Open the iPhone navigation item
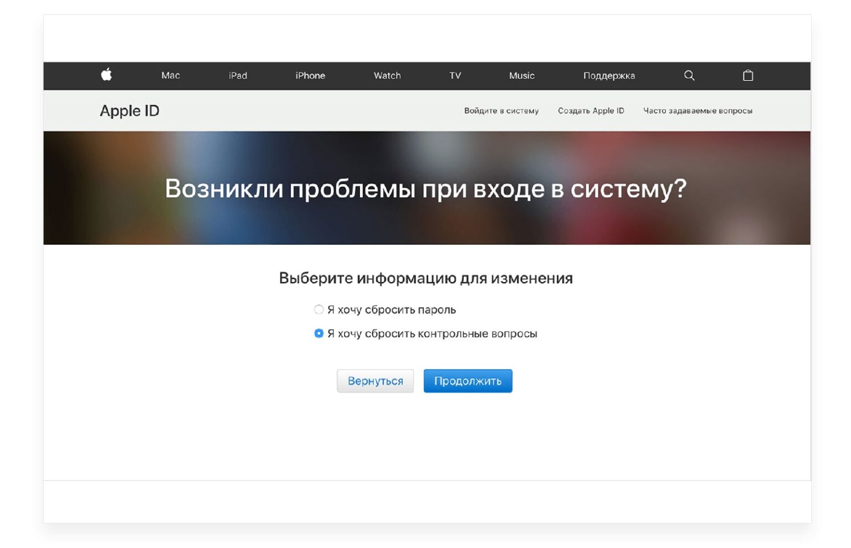The height and width of the screenshot is (548, 851). pyautogui.click(x=310, y=75)
